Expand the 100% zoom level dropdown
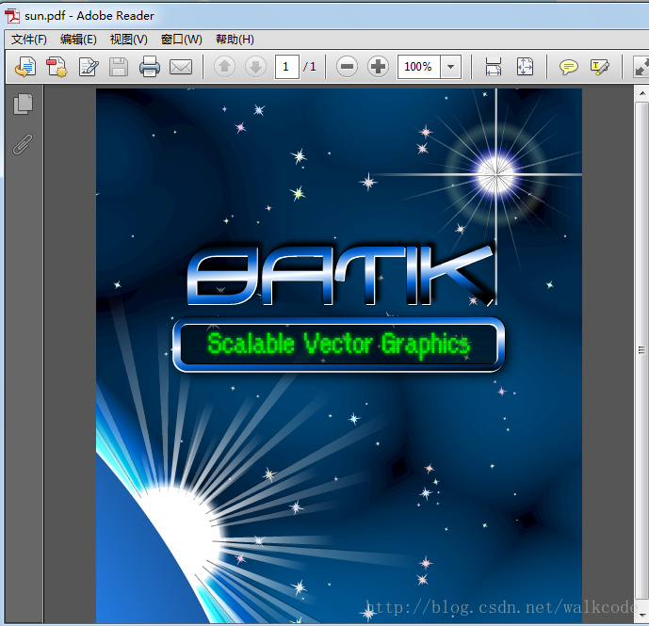The width and height of the screenshot is (649, 626). coord(450,67)
